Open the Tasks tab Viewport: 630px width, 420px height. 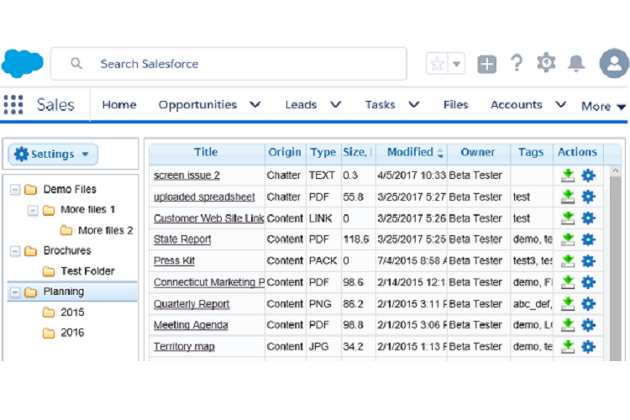[380, 104]
